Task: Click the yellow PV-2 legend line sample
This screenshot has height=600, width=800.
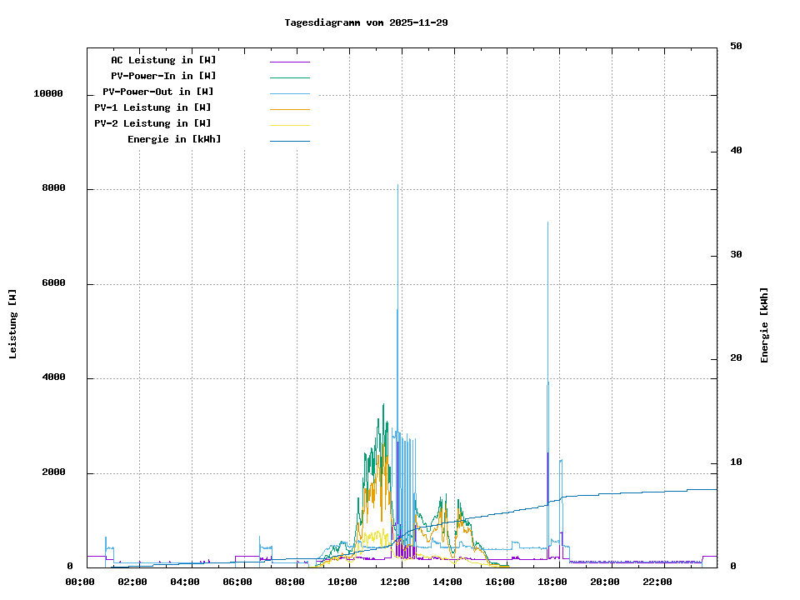Action: 289,125
